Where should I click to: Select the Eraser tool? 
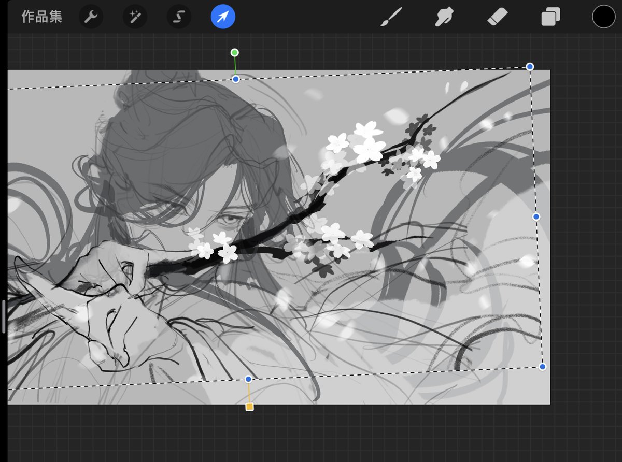tap(498, 17)
